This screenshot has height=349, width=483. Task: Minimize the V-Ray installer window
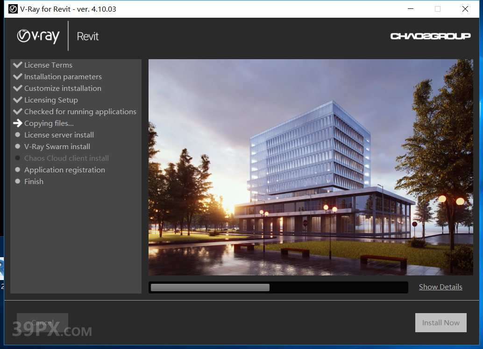click(x=410, y=9)
